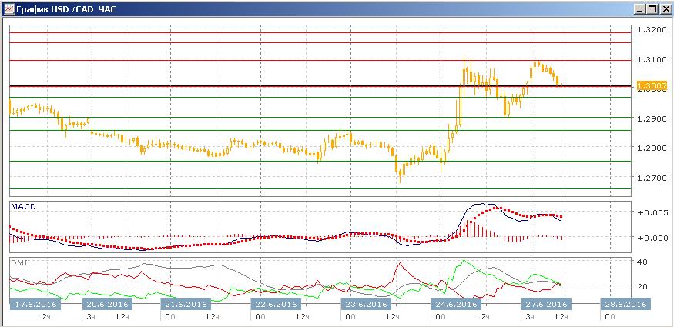Image resolution: width=674 pixels, height=327 pixels.
Task: Select the current price label 1.3007
Action: 652,86
